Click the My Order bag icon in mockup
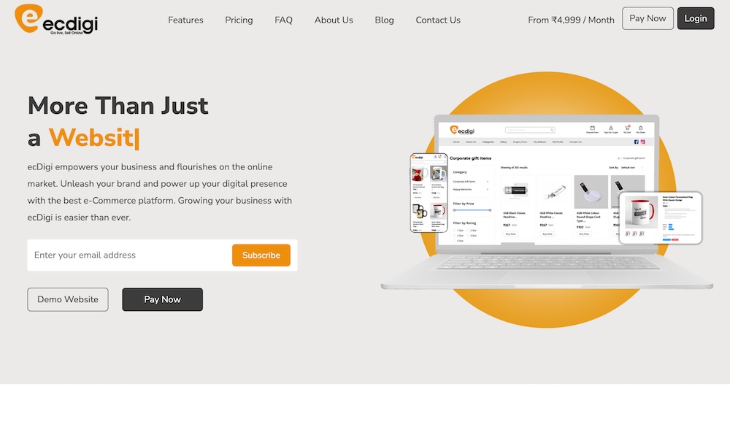The image size is (730, 438). pyautogui.click(x=640, y=128)
